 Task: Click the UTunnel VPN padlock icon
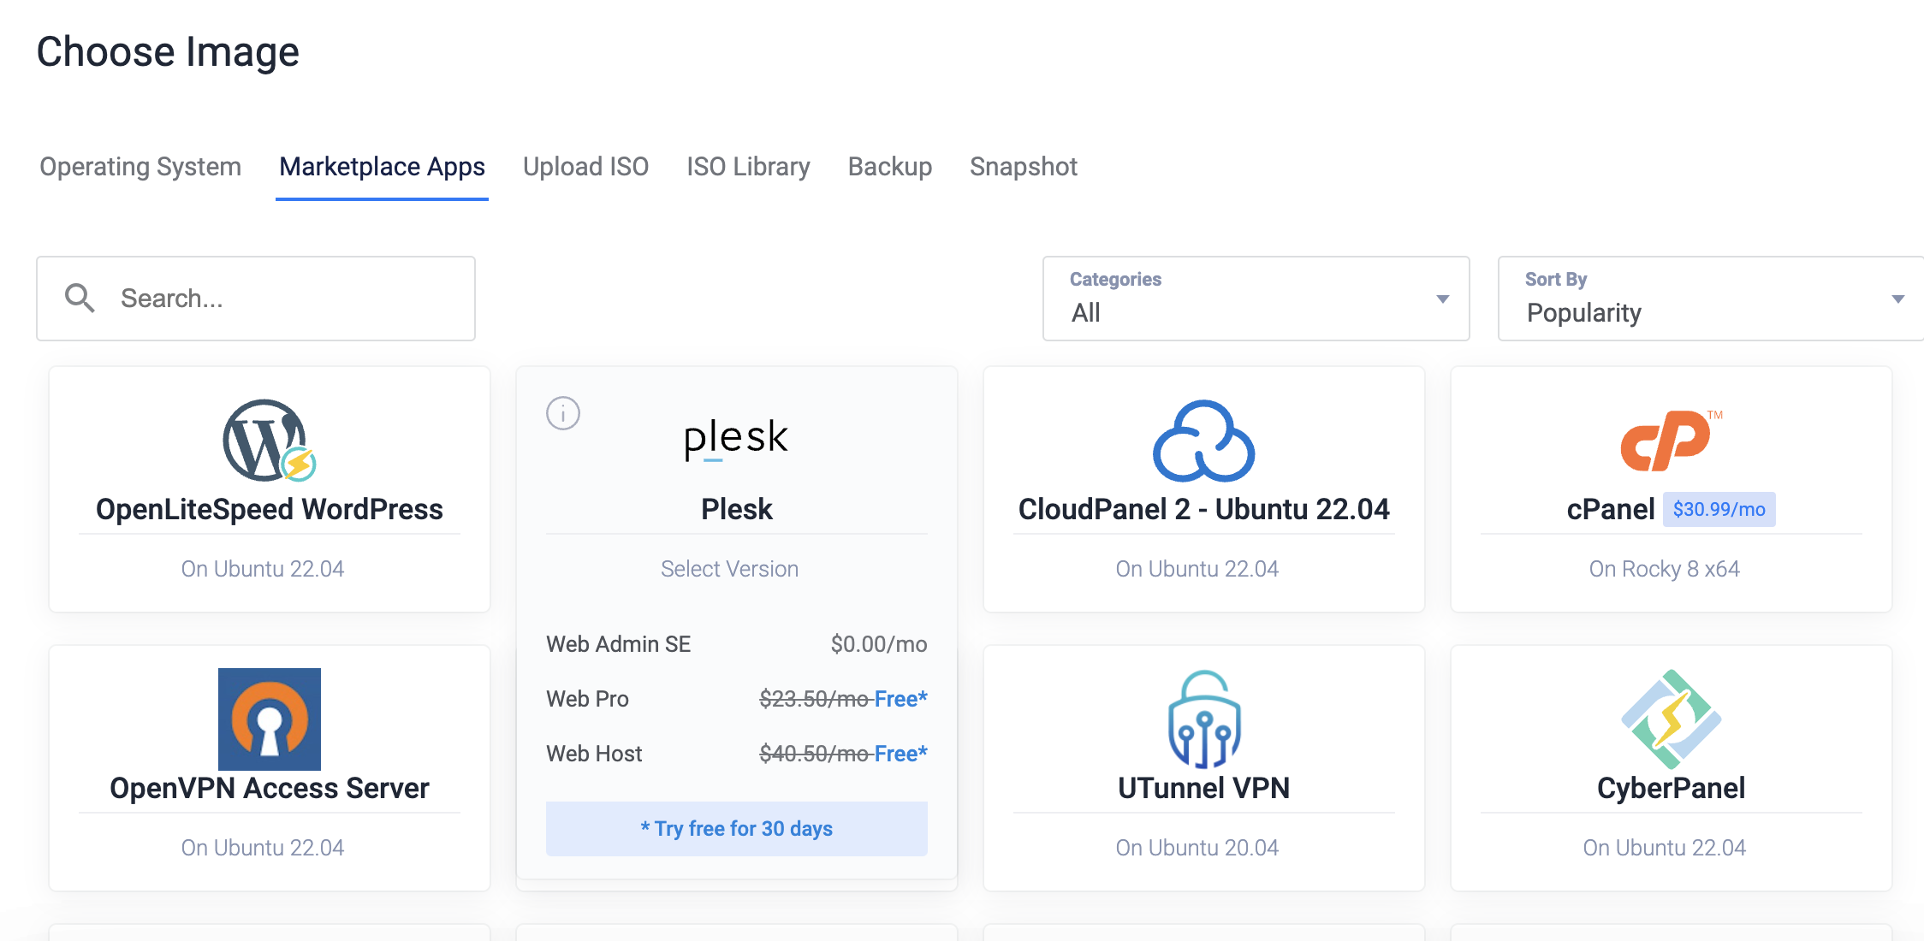pyautogui.click(x=1203, y=719)
